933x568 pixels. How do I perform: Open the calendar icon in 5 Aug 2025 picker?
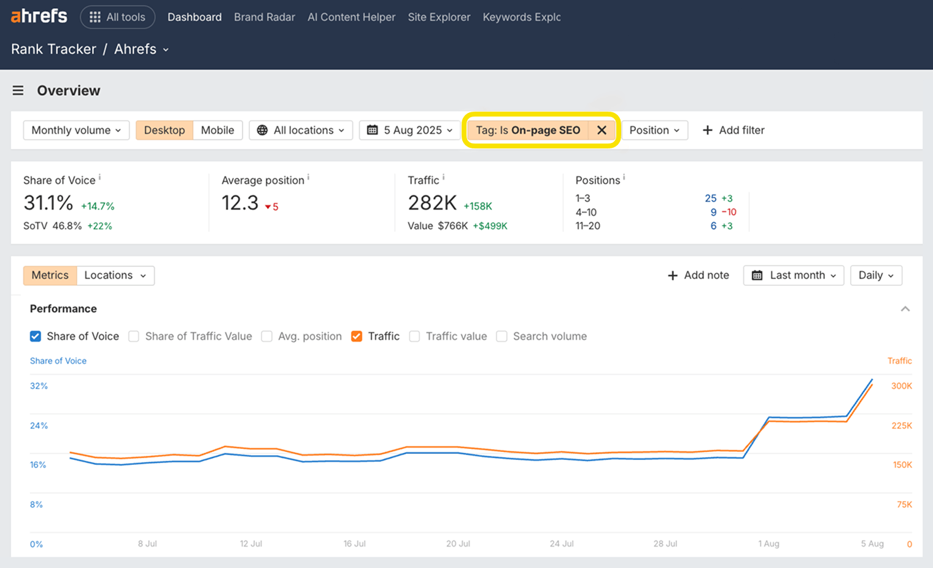click(372, 130)
